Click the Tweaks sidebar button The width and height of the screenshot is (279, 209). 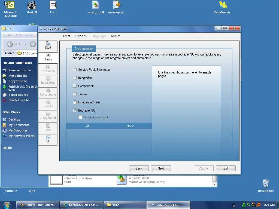point(48,104)
